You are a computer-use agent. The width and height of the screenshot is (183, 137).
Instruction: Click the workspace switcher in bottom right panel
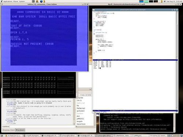pos(172,136)
